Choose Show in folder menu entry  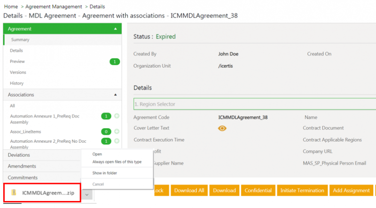104,173
